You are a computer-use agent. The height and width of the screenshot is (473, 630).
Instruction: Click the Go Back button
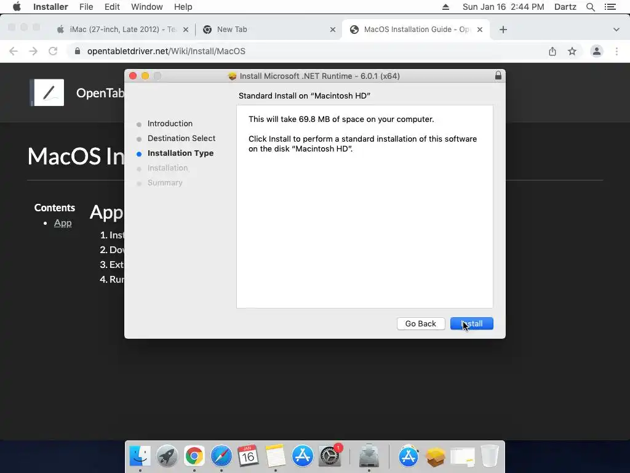[x=421, y=324]
